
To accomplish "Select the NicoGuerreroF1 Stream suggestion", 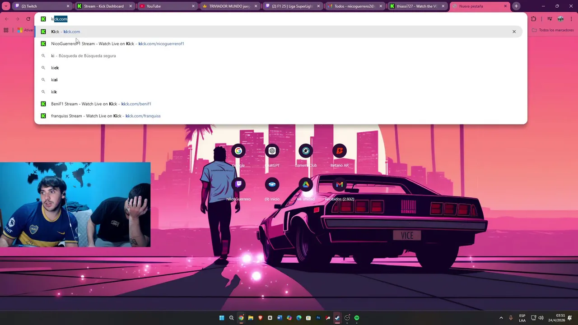I will (x=279, y=44).
